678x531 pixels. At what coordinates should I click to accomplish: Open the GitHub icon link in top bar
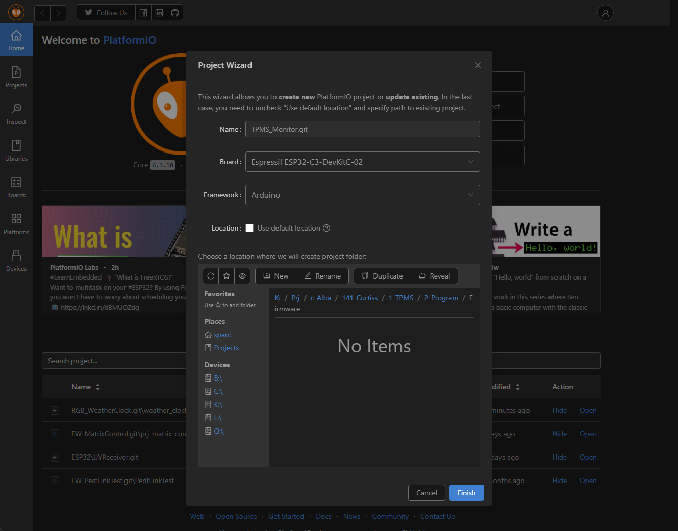click(175, 13)
